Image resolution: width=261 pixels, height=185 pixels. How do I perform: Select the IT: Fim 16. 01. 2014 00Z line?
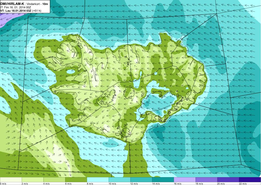point(16,8)
